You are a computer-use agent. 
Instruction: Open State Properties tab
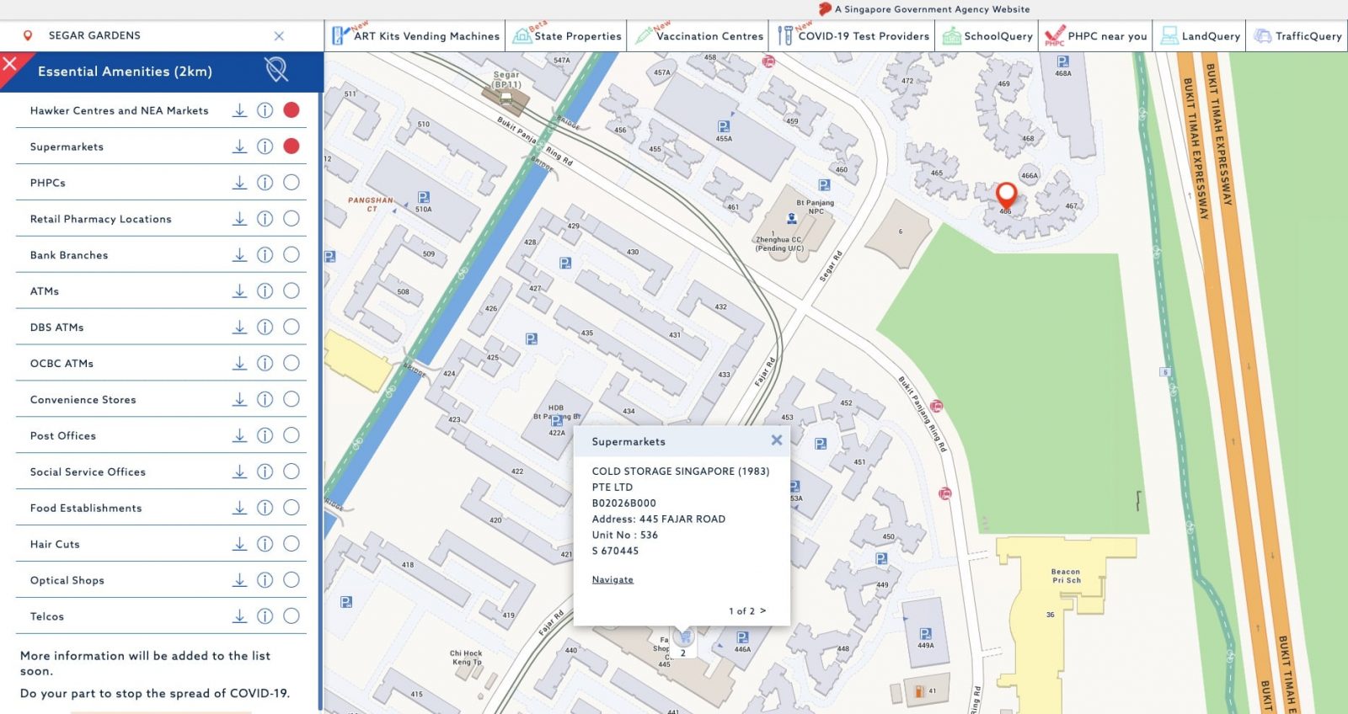coord(566,36)
